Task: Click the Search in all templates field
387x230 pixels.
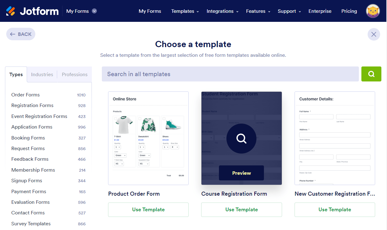Action: point(230,74)
